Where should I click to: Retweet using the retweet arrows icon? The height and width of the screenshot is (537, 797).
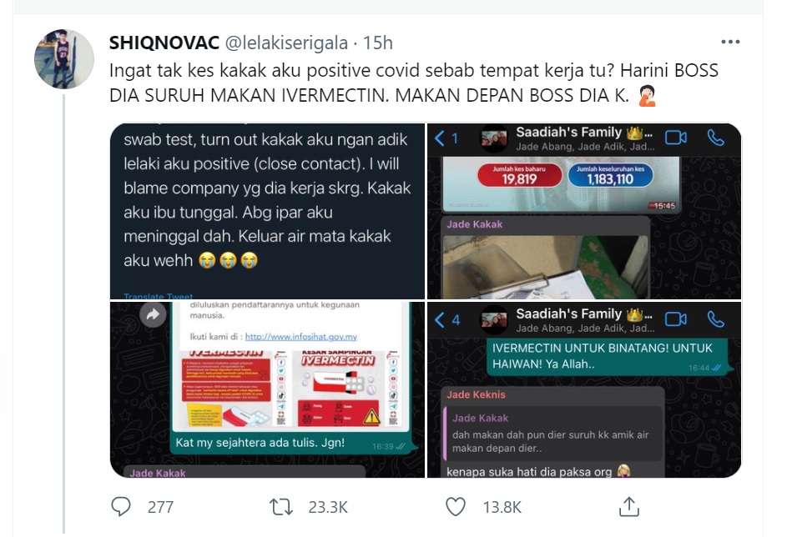[280, 506]
